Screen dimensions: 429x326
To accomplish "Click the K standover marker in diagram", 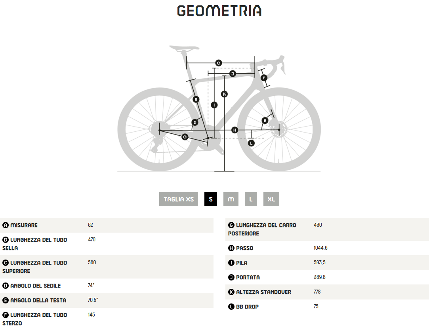I will [224, 94].
